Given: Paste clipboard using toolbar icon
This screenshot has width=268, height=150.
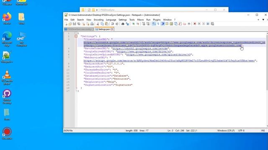Looking at the screenshot, I should point(107,24).
